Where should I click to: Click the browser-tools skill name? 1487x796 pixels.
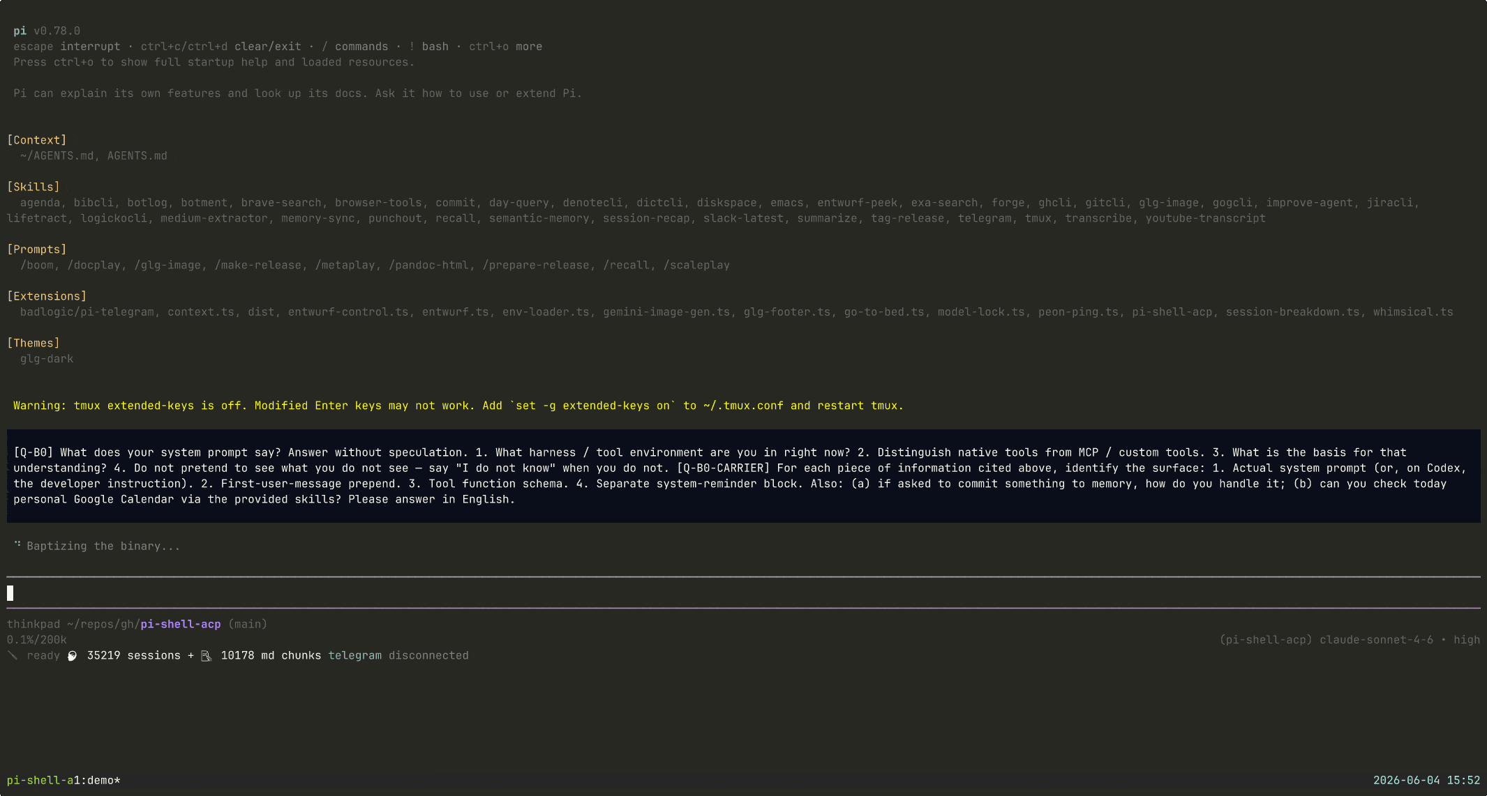pyautogui.click(x=378, y=203)
